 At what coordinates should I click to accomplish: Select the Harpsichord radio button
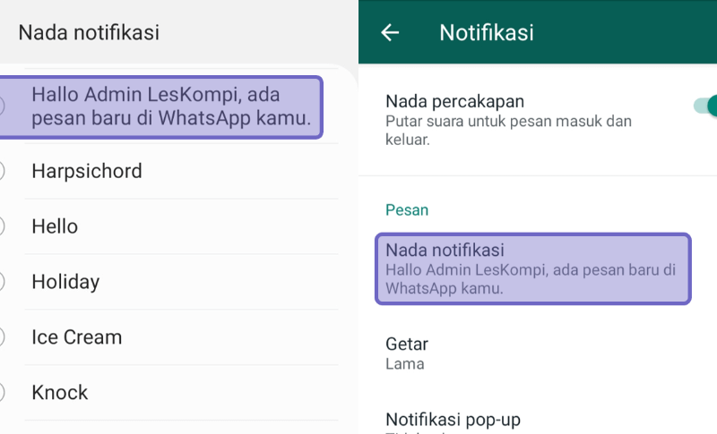tap(2, 171)
